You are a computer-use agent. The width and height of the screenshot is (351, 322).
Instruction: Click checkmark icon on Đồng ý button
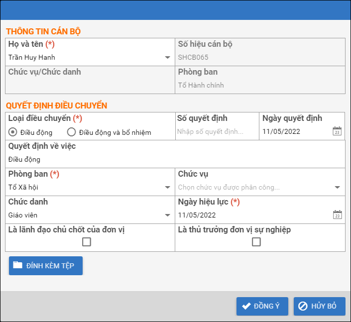(x=246, y=306)
